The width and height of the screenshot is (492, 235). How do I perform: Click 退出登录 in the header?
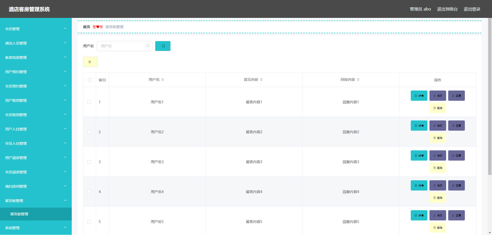[472, 9]
